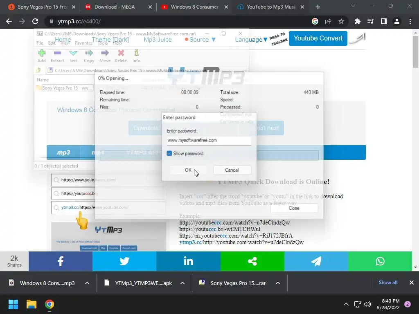
Task: Switch to Windows 8 Consumer YouTube tab
Action: [x=195, y=7]
